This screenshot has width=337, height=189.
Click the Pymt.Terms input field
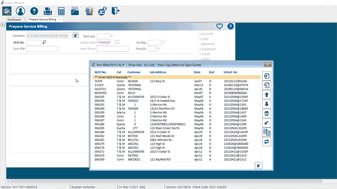[x=112, y=49]
